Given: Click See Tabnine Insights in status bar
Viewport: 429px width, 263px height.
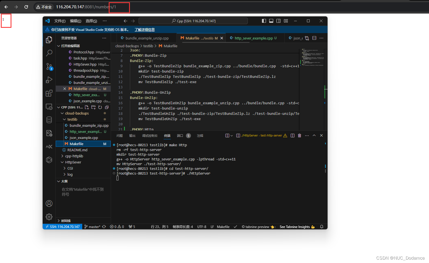Looking at the screenshot, I should [x=297, y=227].
